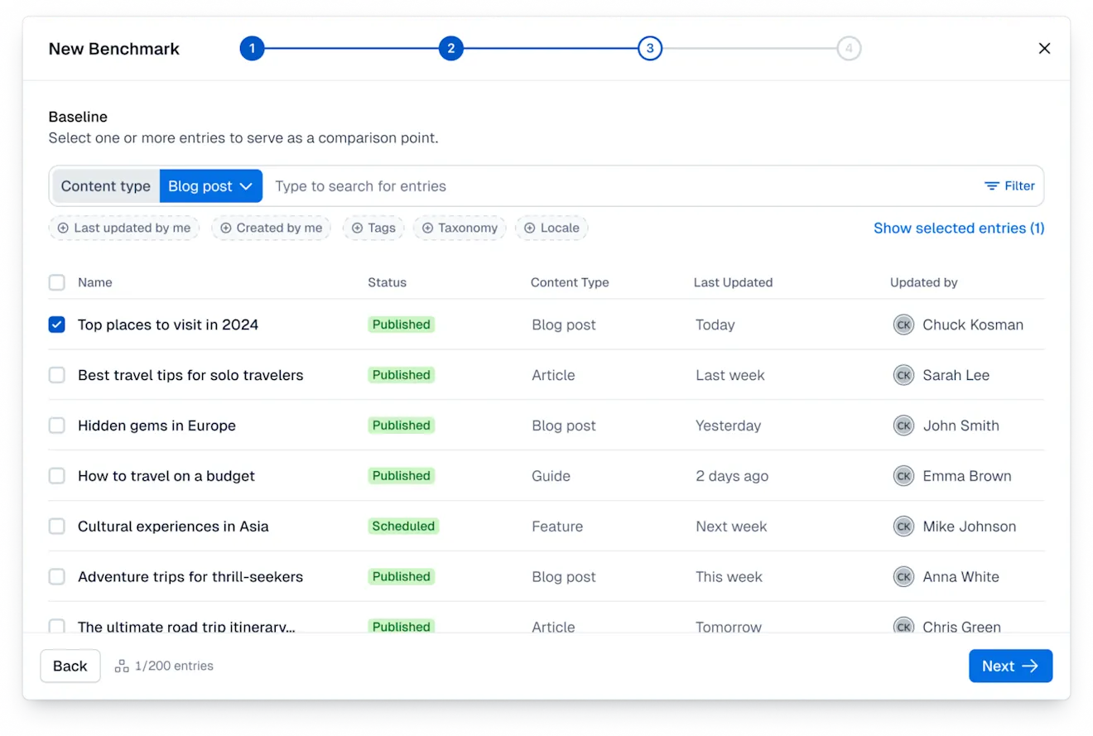Select all entries via the header checkbox
Screen dimensions: 1093x736
coord(56,282)
